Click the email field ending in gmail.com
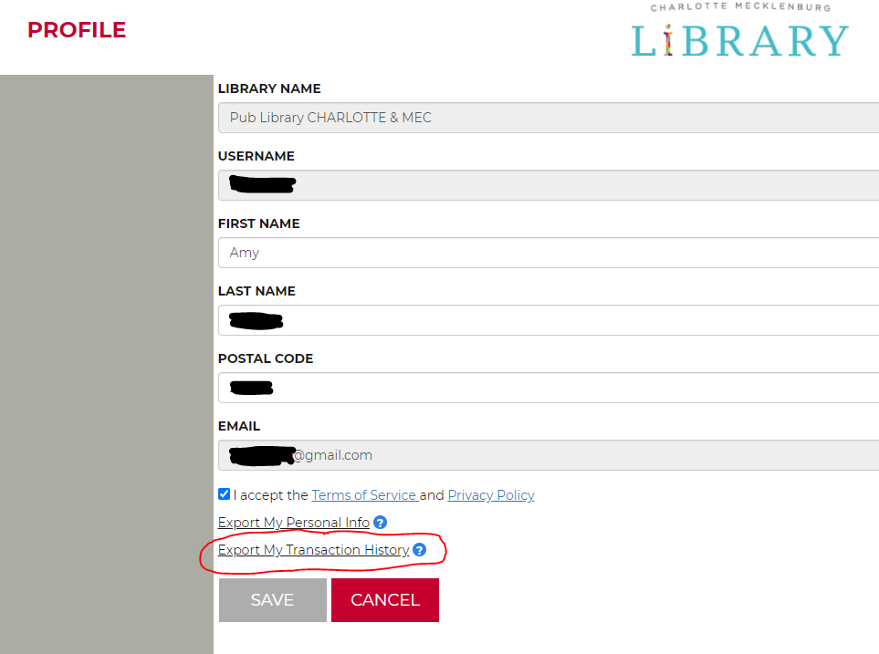 (548, 455)
